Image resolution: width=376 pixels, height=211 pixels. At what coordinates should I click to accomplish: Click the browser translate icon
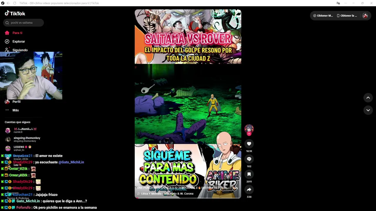click(338, 3)
